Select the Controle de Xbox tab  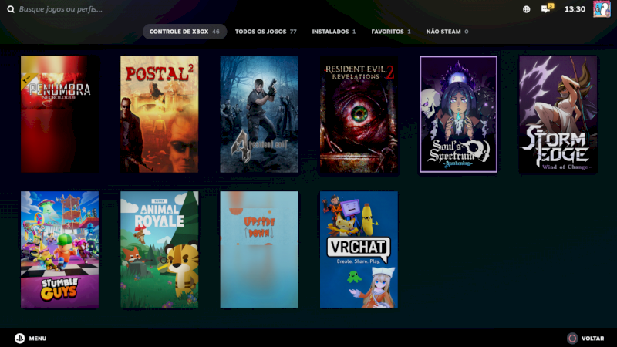(184, 32)
